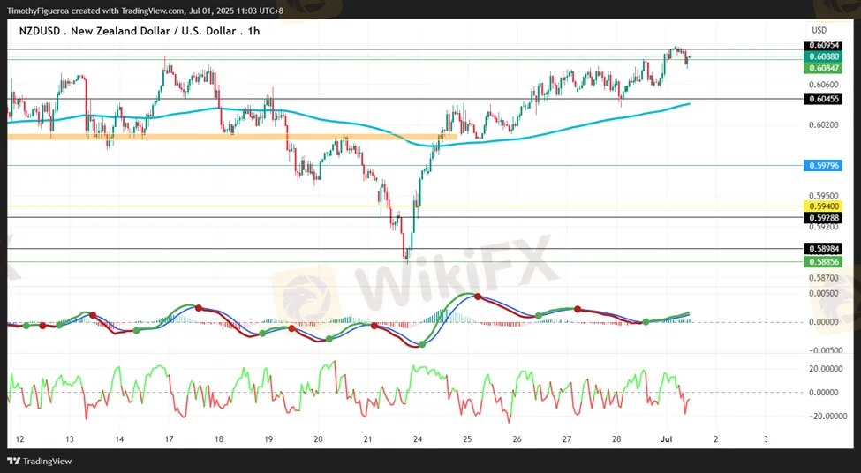Click the TimothyFigueroa attribution text
Screen dimensions: 861x473
(145, 11)
